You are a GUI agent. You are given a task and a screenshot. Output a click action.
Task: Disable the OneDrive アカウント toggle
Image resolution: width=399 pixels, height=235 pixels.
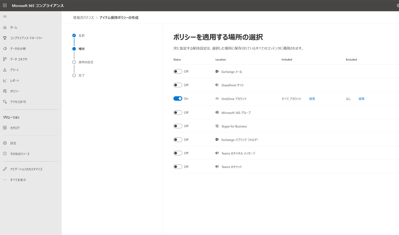coord(178,98)
